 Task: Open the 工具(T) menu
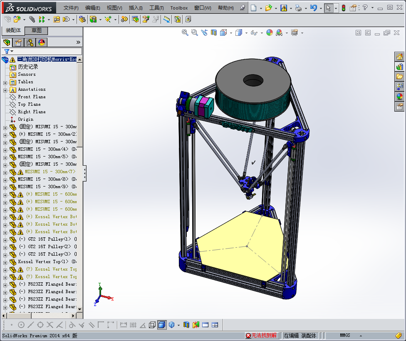[x=156, y=8]
